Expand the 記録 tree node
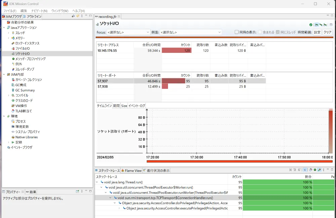Image resolution: width=336 pixels, height=218 pixels. coord(9,142)
